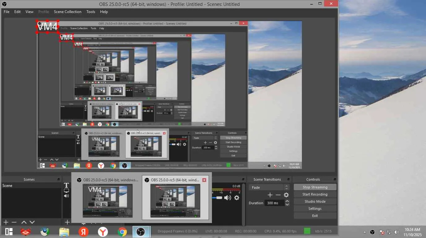
Task: Click Stop Streaming
Action: (x=315, y=187)
